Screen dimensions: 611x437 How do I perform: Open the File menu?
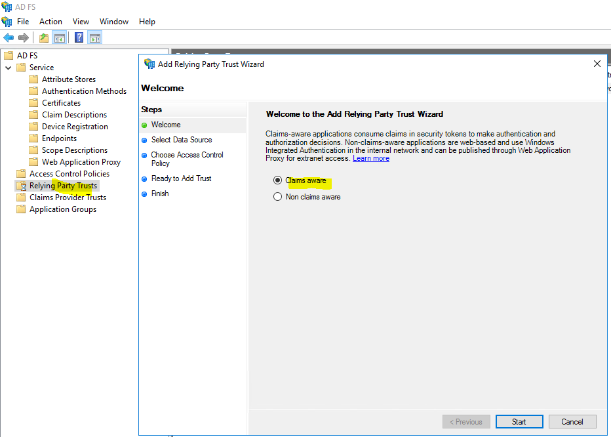click(x=23, y=22)
